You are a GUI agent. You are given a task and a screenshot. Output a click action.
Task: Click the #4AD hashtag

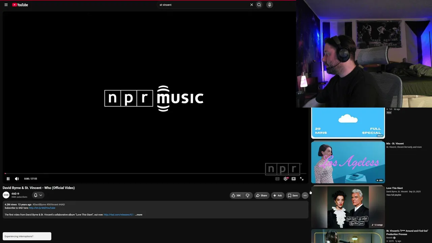point(62,205)
